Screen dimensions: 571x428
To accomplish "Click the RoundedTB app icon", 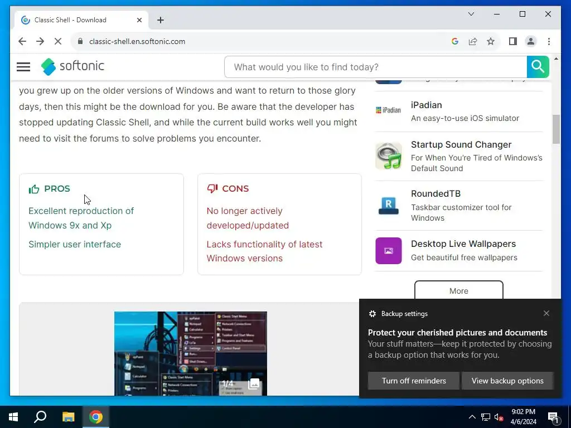I will 389,206.
